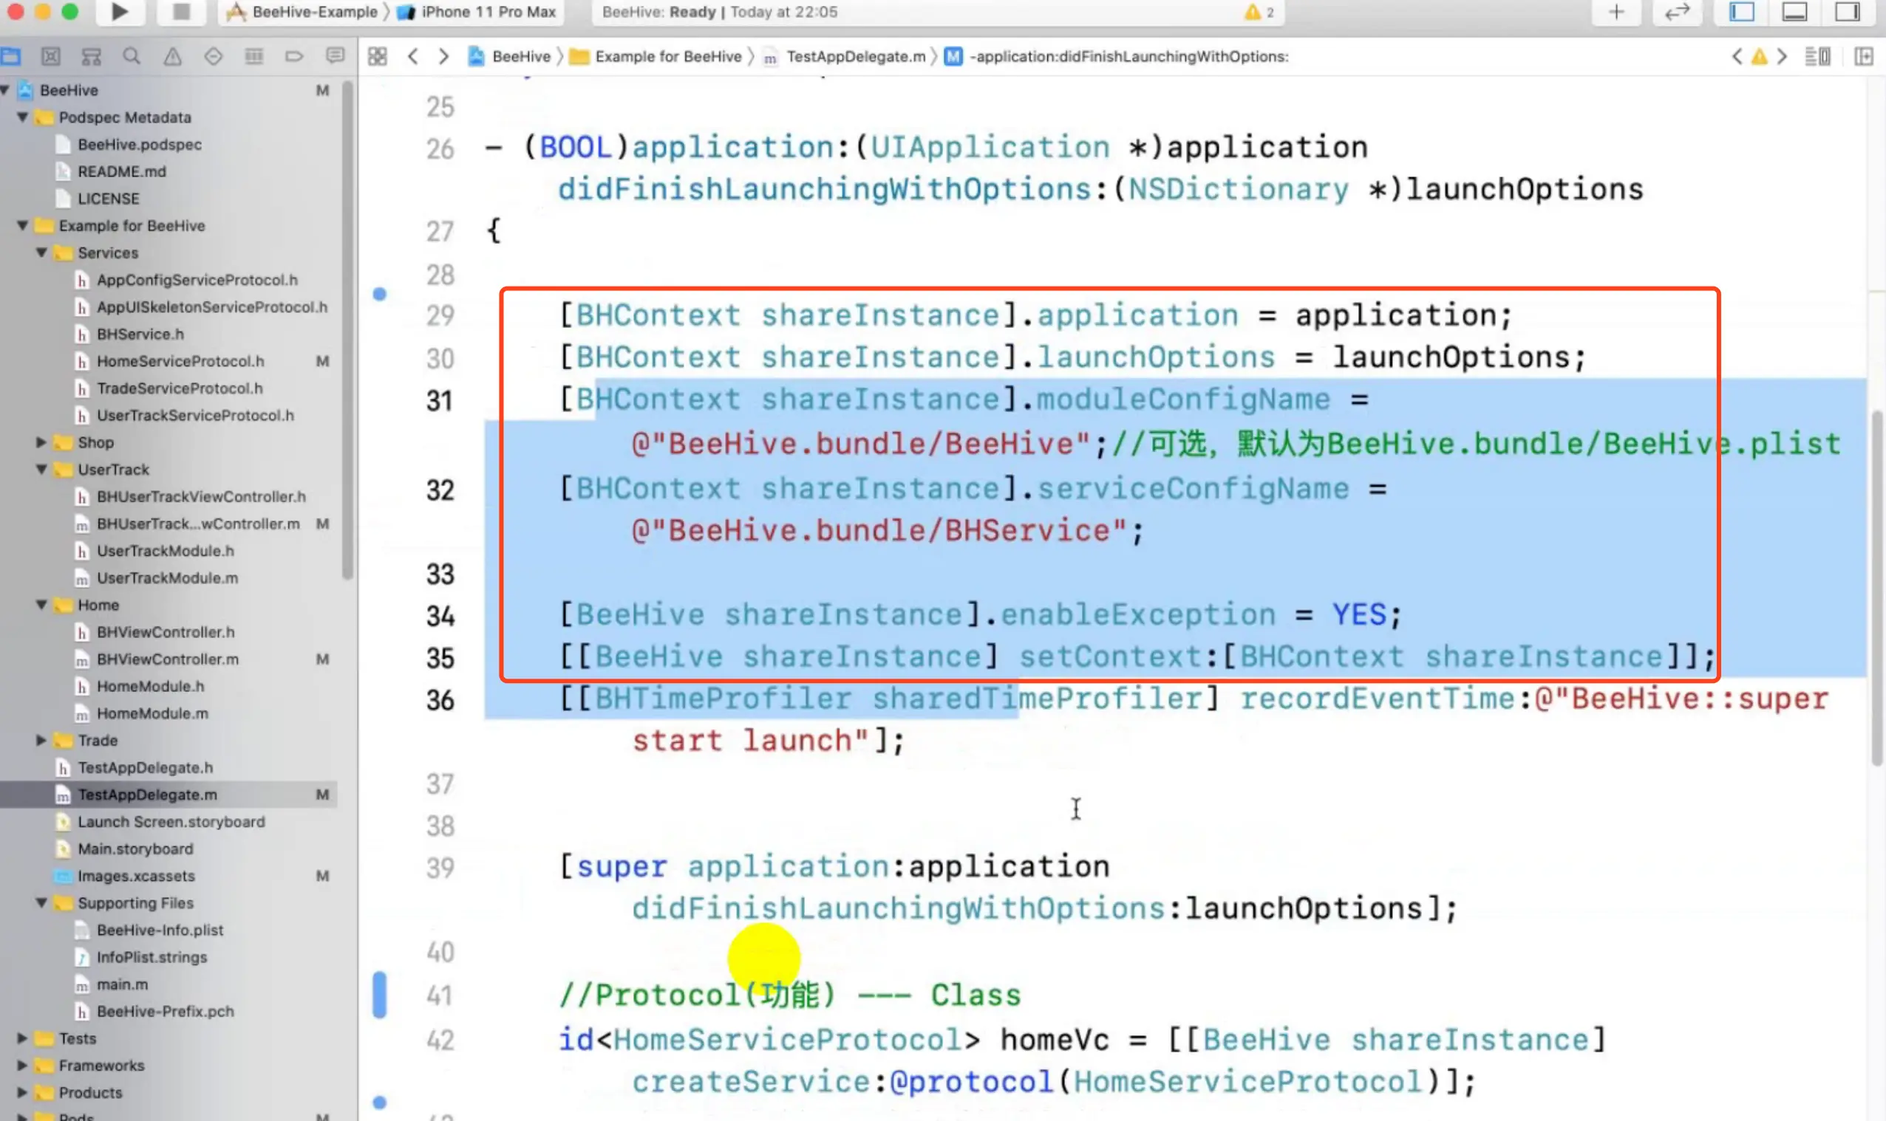
Task: Click the breakpoint marker at line 29
Action: (379, 294)
